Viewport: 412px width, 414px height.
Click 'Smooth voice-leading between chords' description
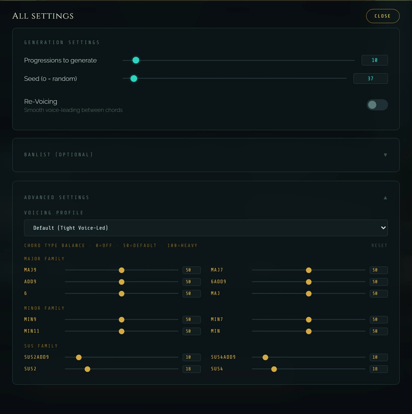coord(73,110)
